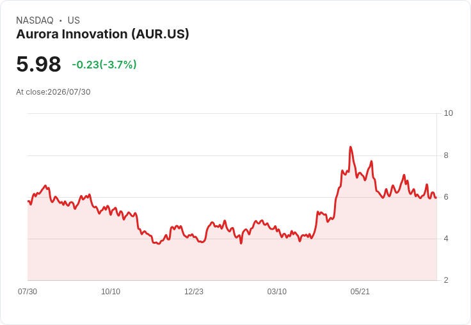The image size is (471, 325).
Task: Click the At close:2026/07/30 timestamp
Action: (53, 92)
